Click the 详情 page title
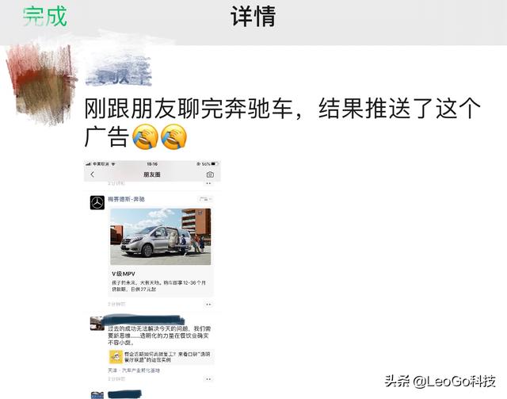Screen dimensions: 507x399 tap(253, 16)
